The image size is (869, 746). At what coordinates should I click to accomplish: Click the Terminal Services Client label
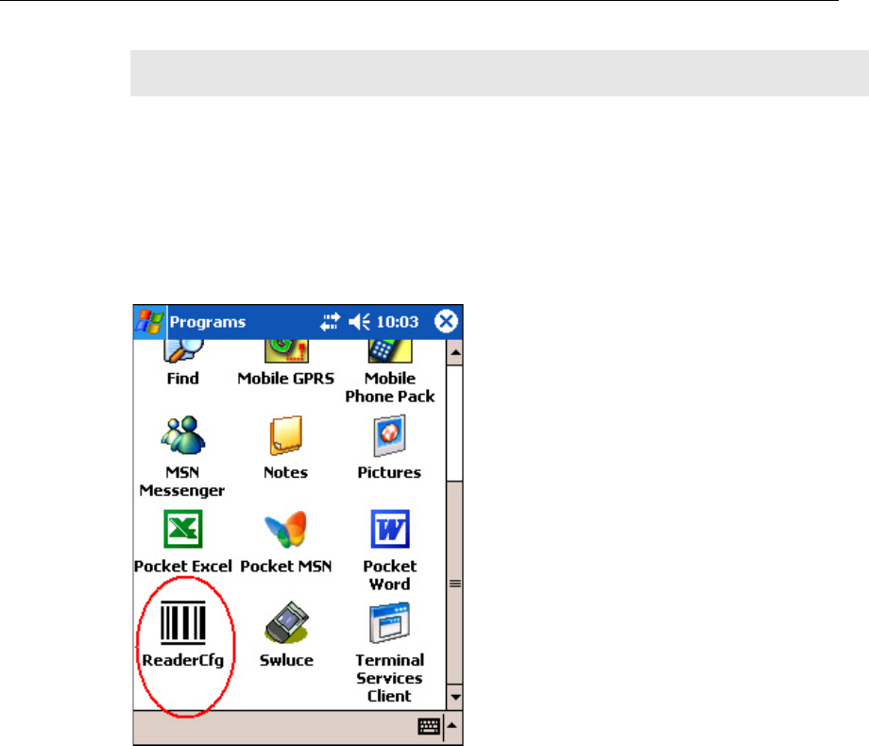(389, 678)
